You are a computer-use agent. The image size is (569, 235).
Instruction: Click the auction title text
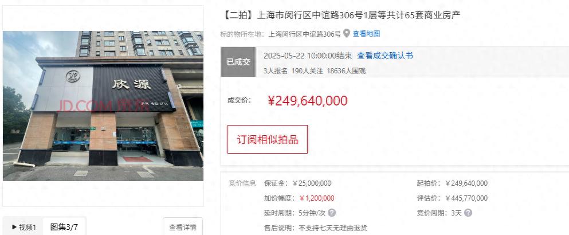[341, 15]
